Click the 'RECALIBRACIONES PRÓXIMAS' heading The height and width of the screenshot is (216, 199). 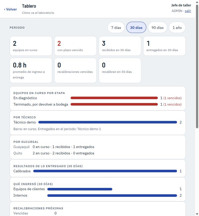pos(38,208)
